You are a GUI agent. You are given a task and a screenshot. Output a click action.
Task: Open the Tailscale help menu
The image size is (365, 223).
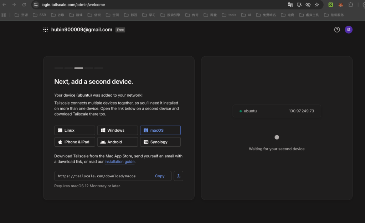(337, 30)
